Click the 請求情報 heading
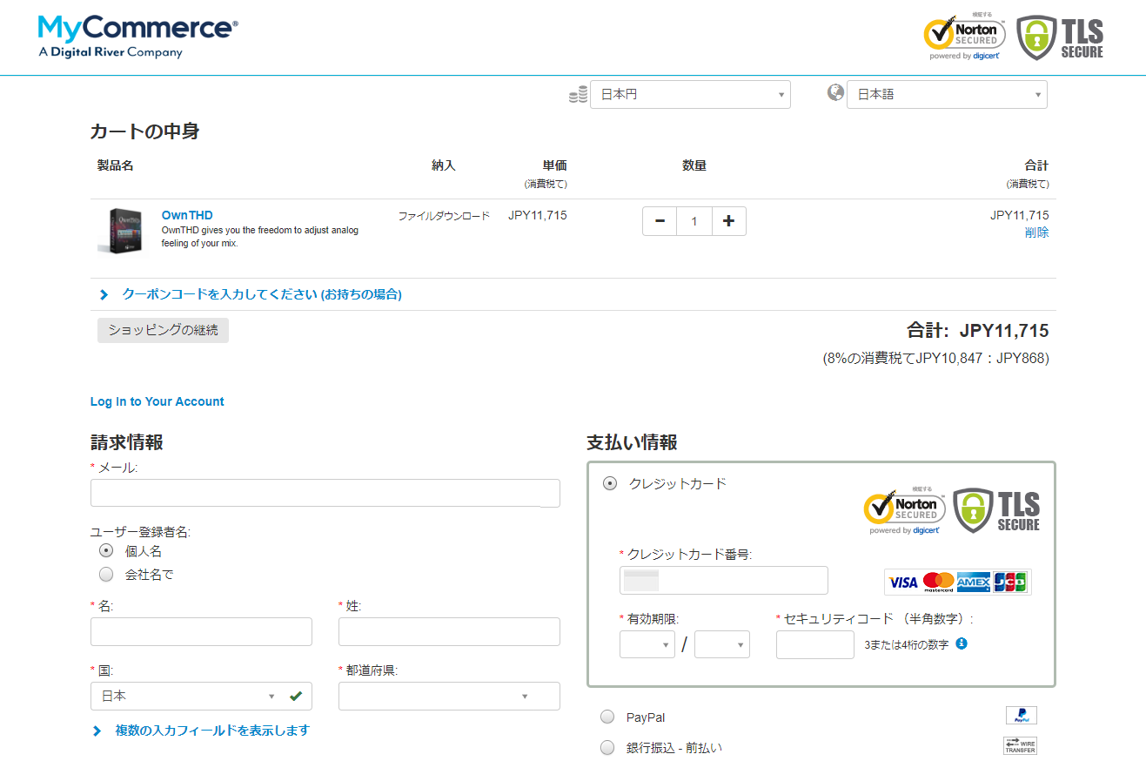Image resolution: width=1146 pixels, height=761 pixels. [127, 442]
